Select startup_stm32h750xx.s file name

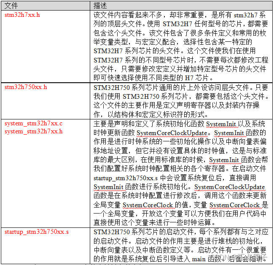(x=37, y=232)
